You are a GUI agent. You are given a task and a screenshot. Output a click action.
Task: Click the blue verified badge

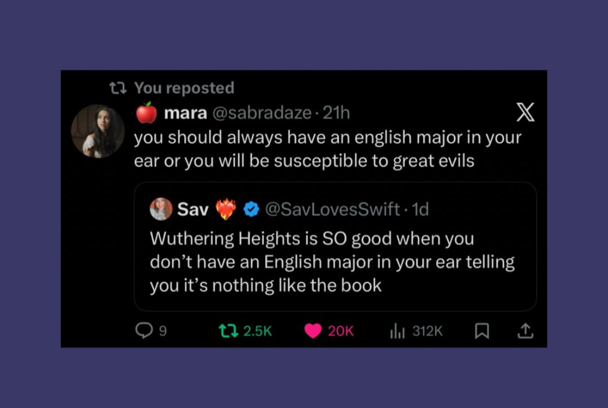[251, 209]
